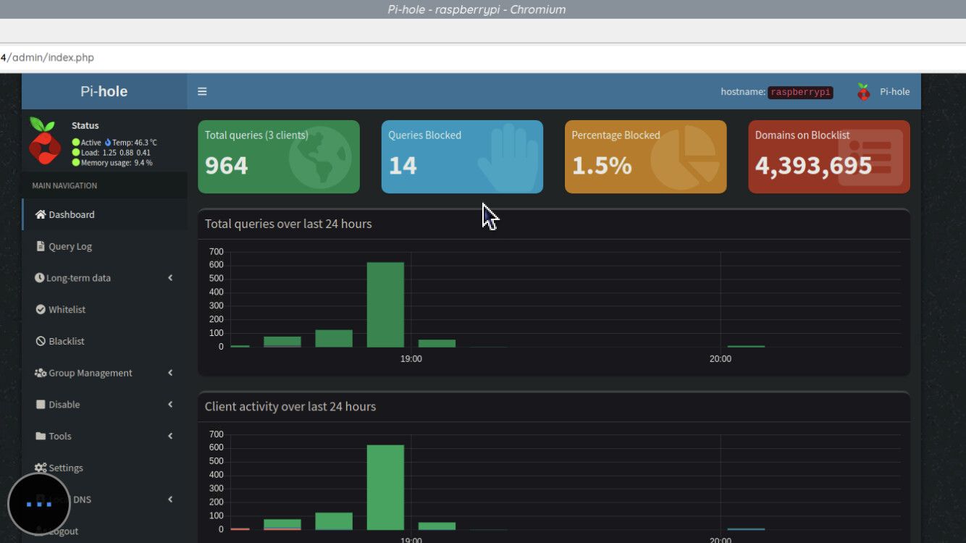
Task: Open the Blacklist menu item
Action: (104, 341)
